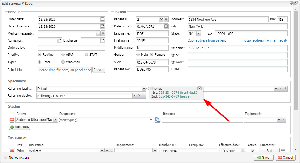
Task: Add new entry to right-side specialist field
Action: point(285,88)
